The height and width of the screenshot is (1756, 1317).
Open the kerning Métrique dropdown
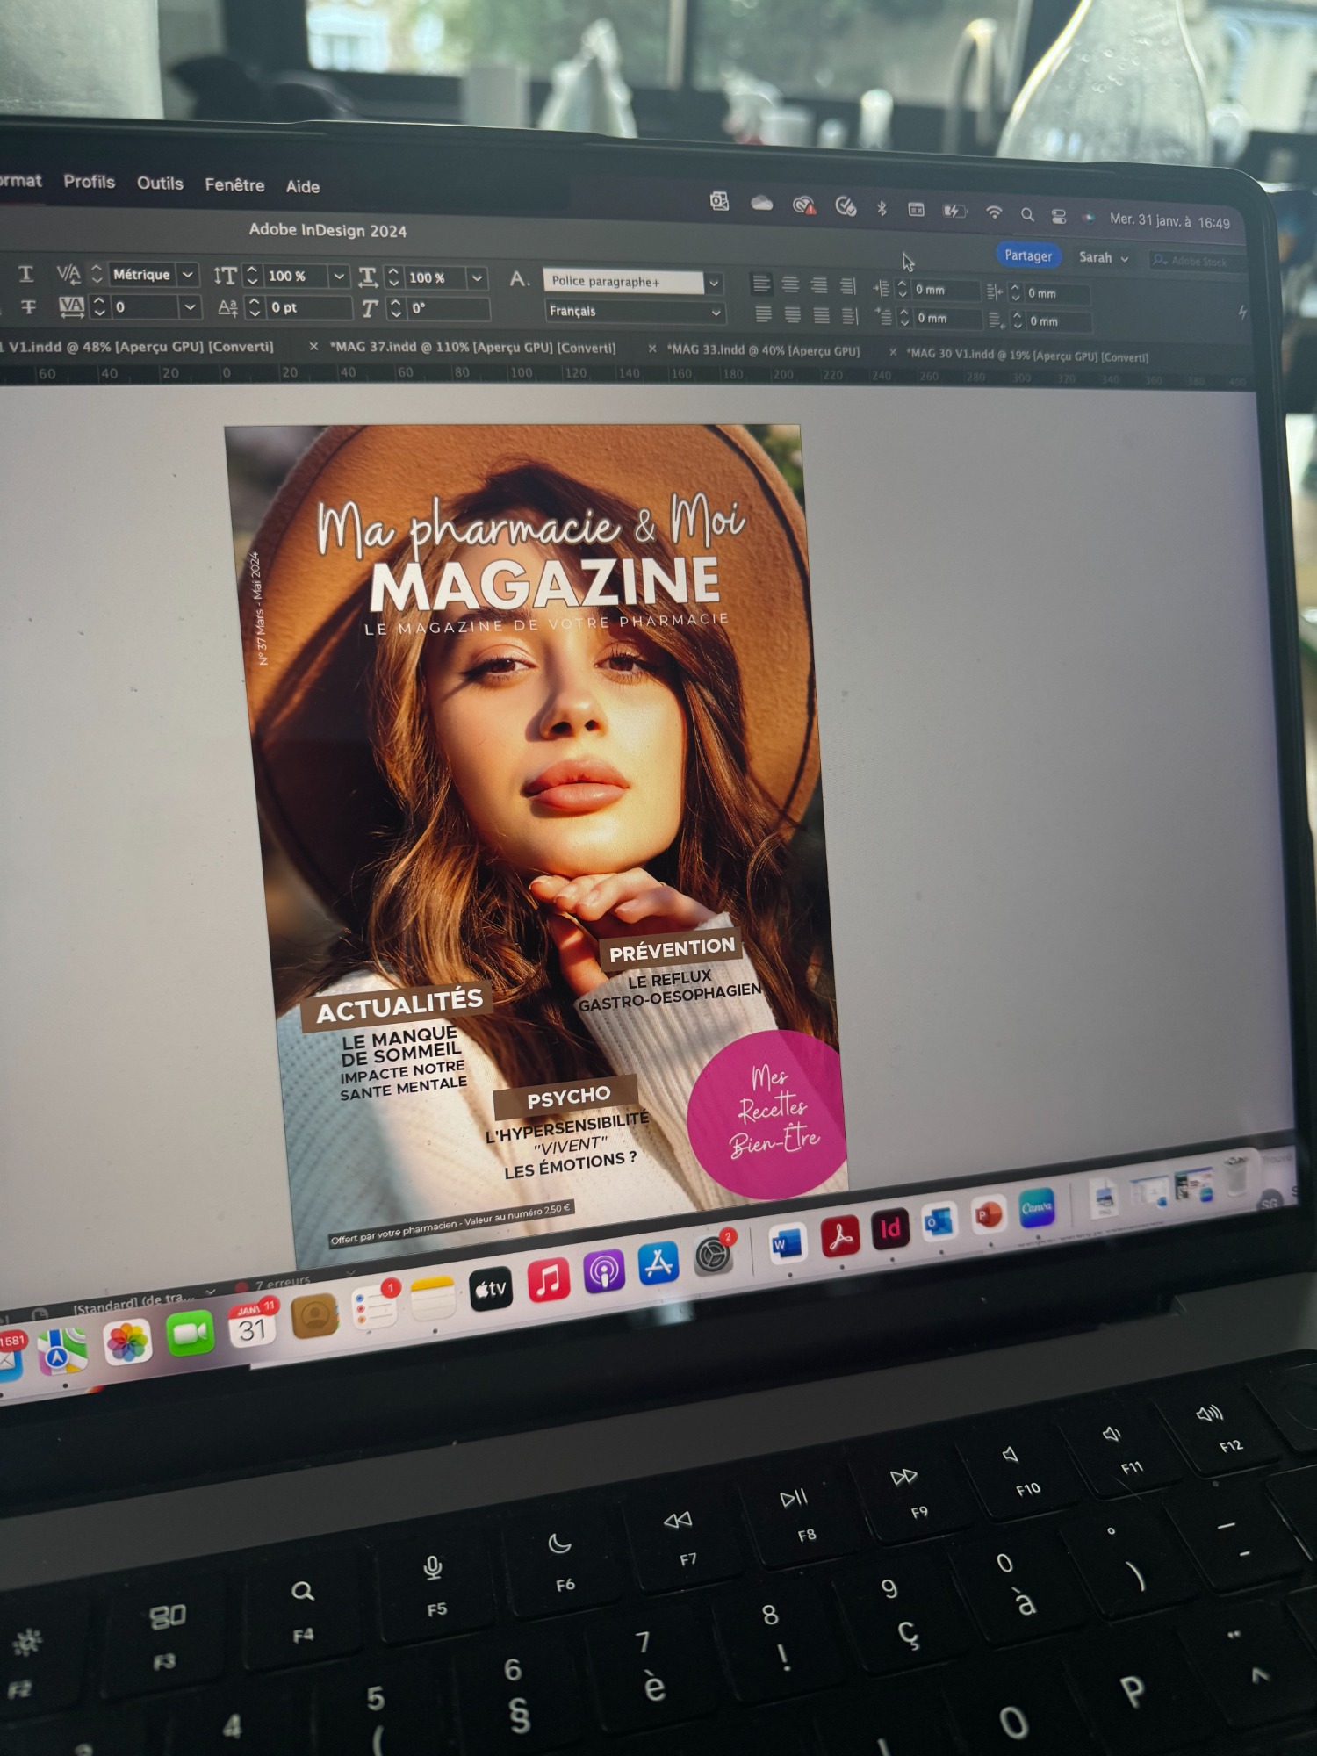click(x=187, y=275)
